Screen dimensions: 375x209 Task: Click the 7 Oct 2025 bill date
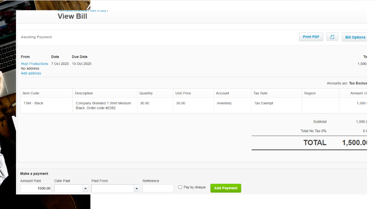click(60, 64)
